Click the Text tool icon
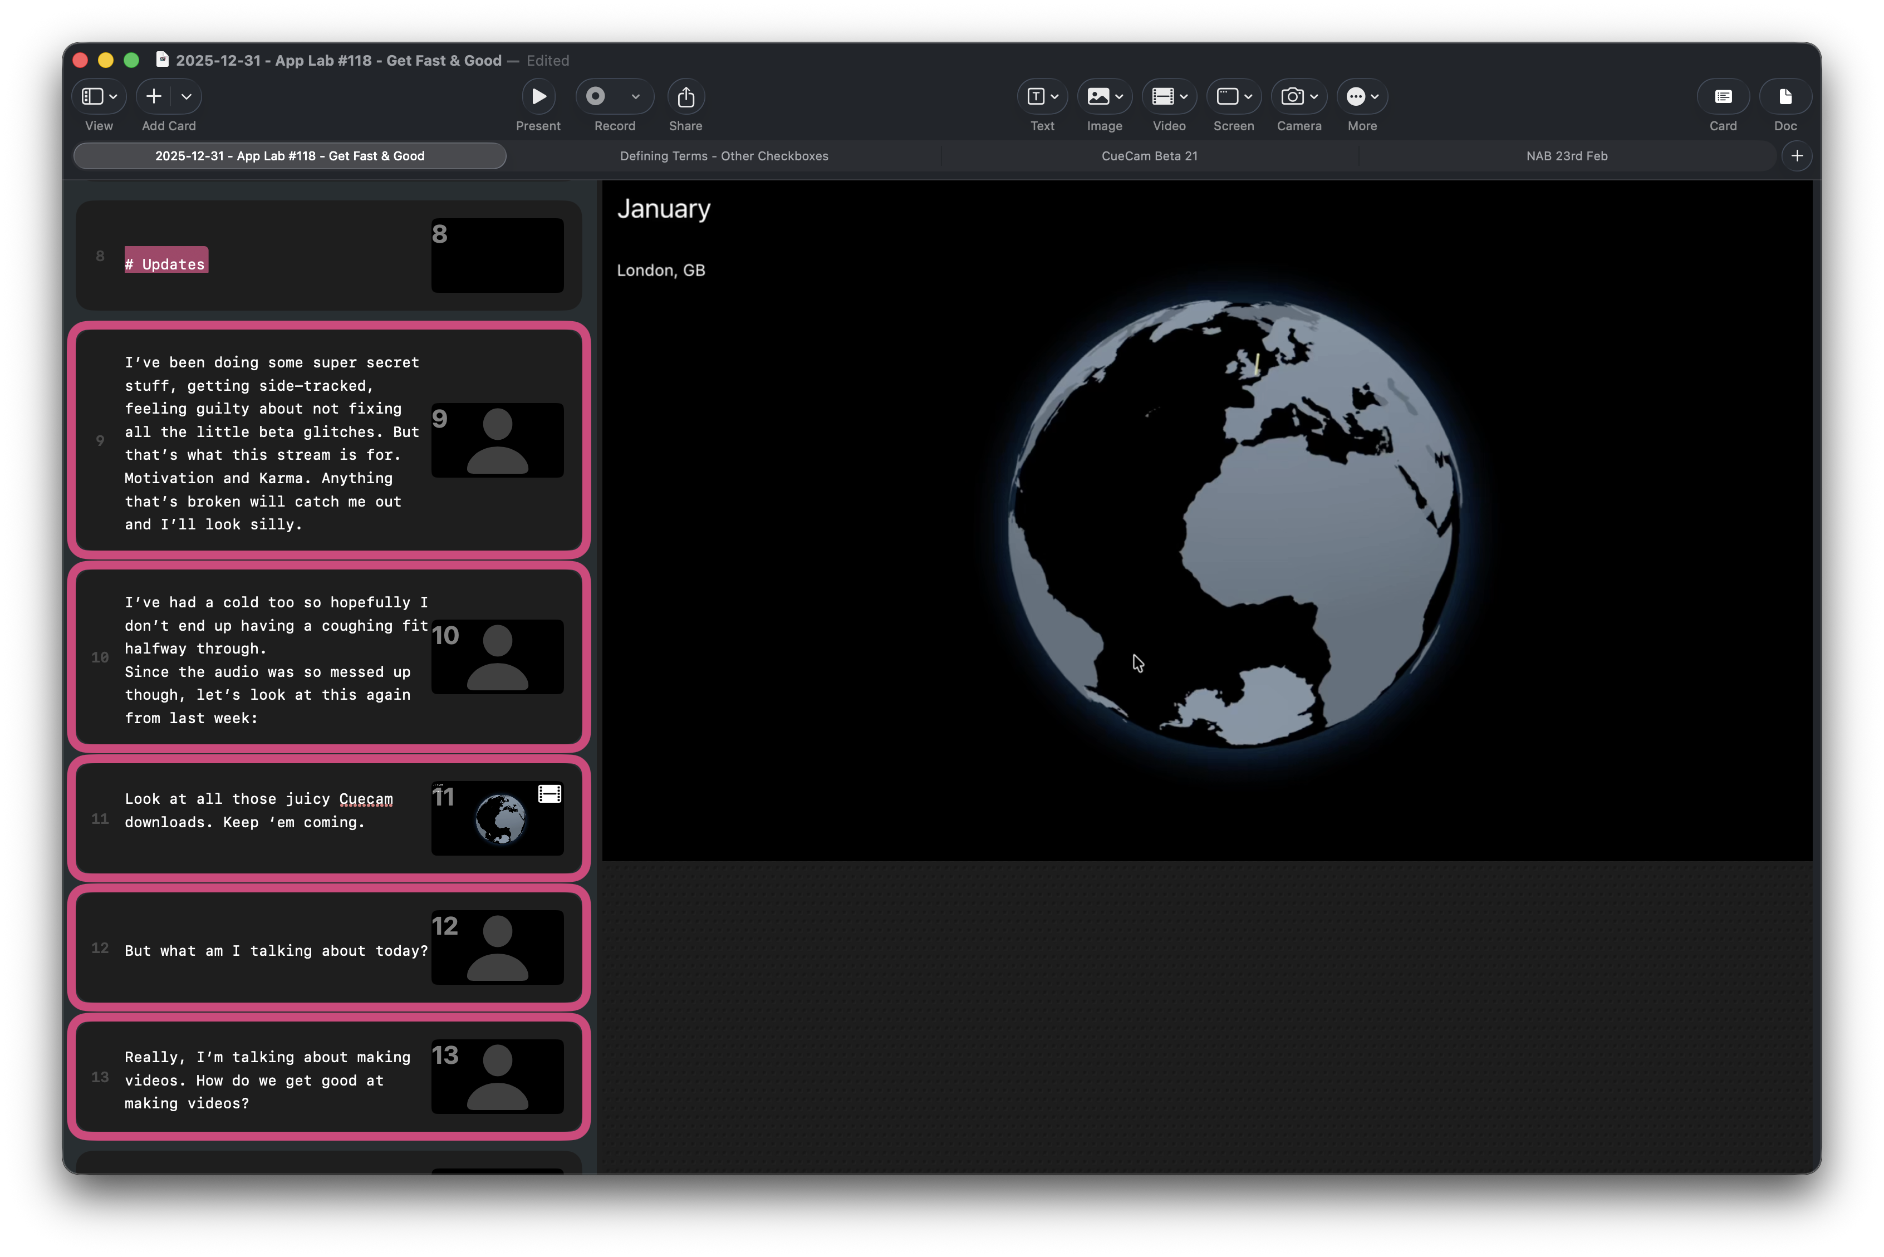1884x1257 pixels. (1036, 96)
